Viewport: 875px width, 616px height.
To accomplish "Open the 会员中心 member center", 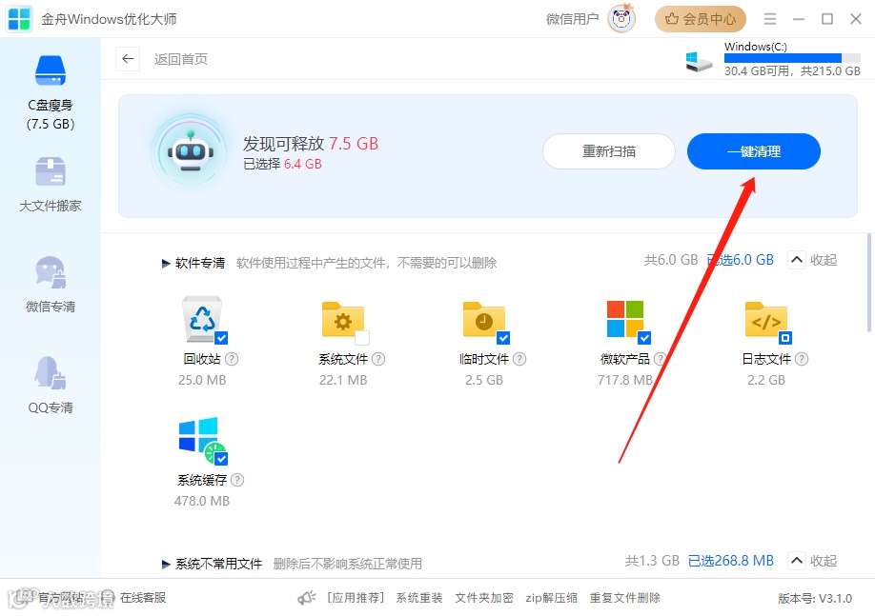I will pos(701,19).
